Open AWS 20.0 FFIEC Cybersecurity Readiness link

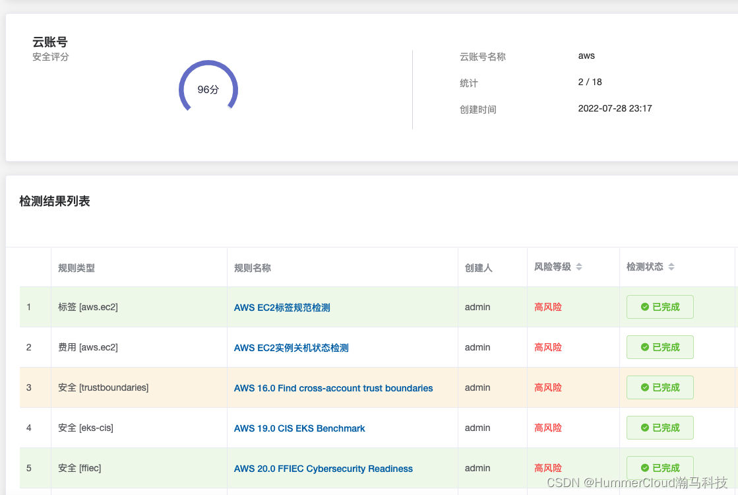coord(323,469)
